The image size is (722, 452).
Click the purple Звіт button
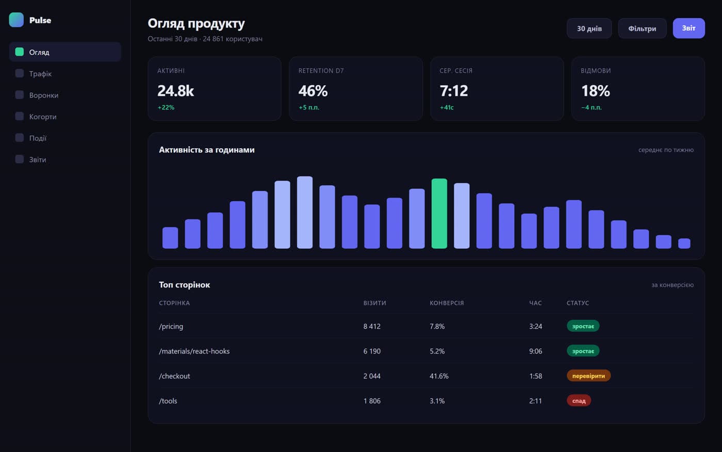688,28
